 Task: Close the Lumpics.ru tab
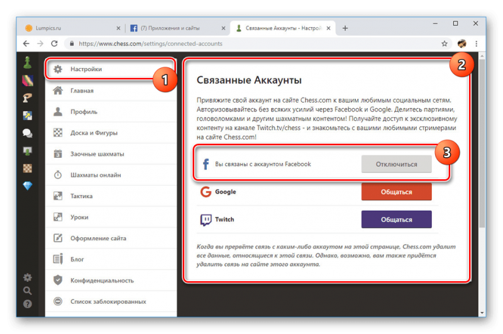(118, 28)
